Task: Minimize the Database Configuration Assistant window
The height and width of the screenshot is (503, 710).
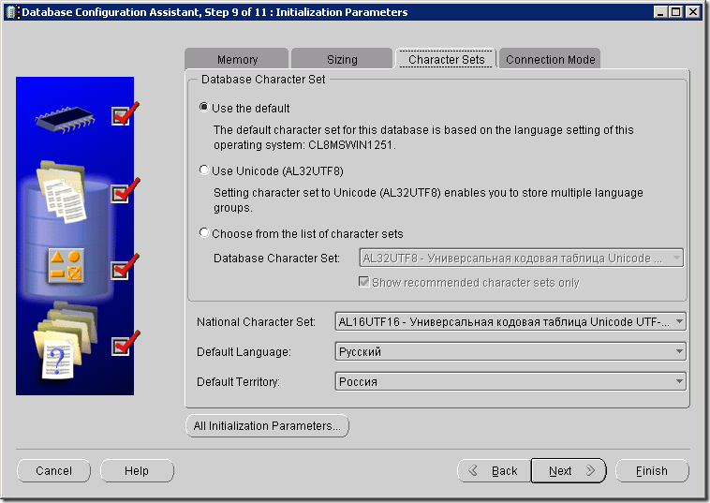Action: pos(660,12)
